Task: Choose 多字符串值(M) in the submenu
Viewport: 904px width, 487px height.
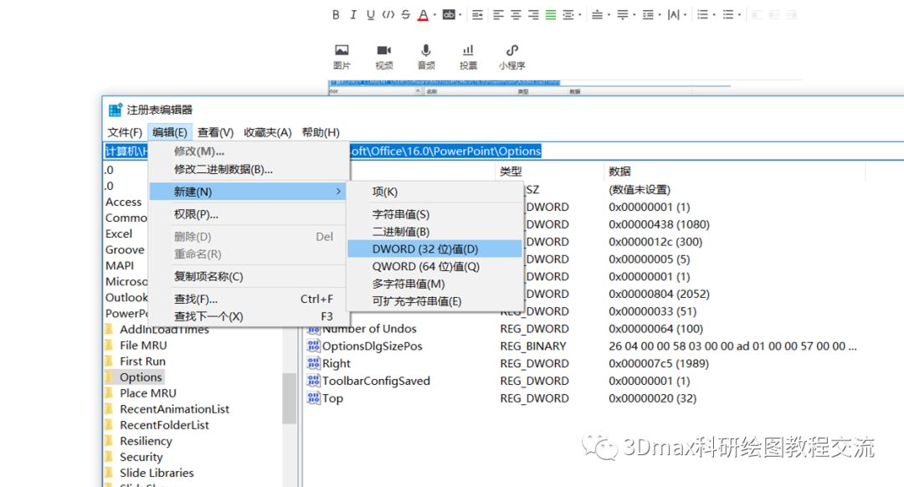Action: (x=434, y=285)
